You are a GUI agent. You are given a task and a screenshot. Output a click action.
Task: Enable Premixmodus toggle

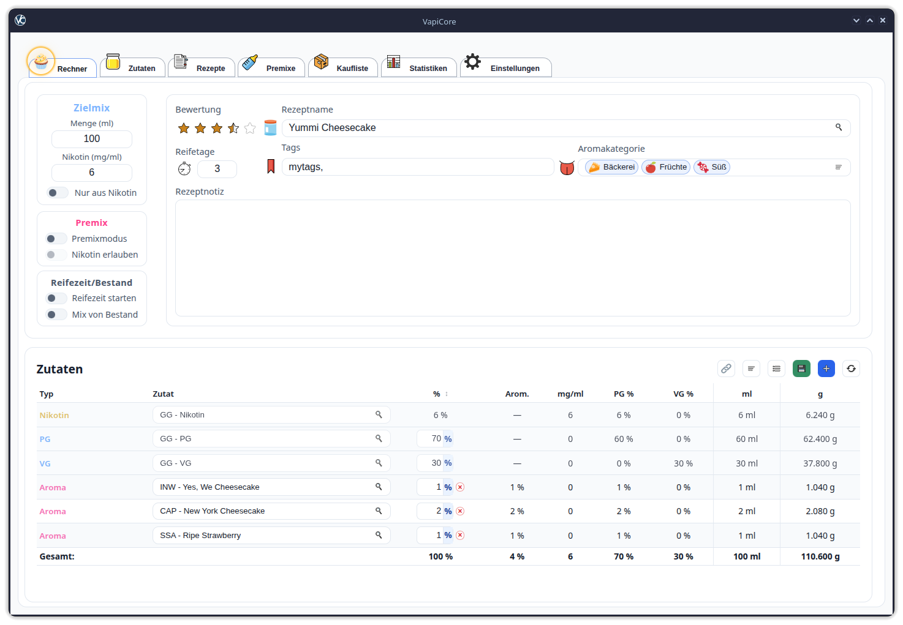(56, 239)
